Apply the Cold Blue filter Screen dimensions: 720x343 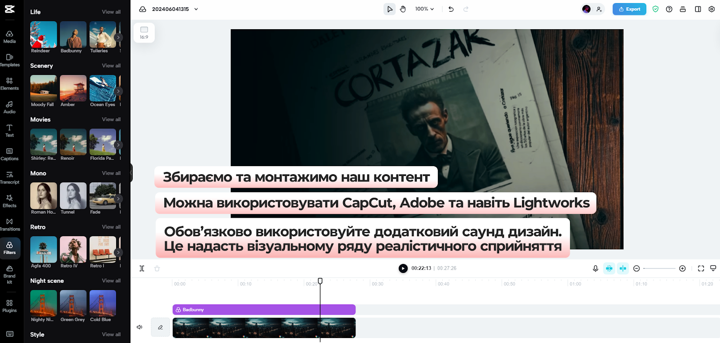click(x=103, y=303)
